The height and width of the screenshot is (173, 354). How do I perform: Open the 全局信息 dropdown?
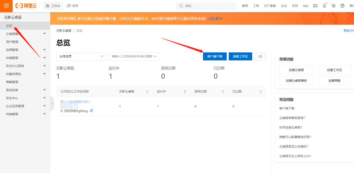pyautogui.click(x=81, y=56)
